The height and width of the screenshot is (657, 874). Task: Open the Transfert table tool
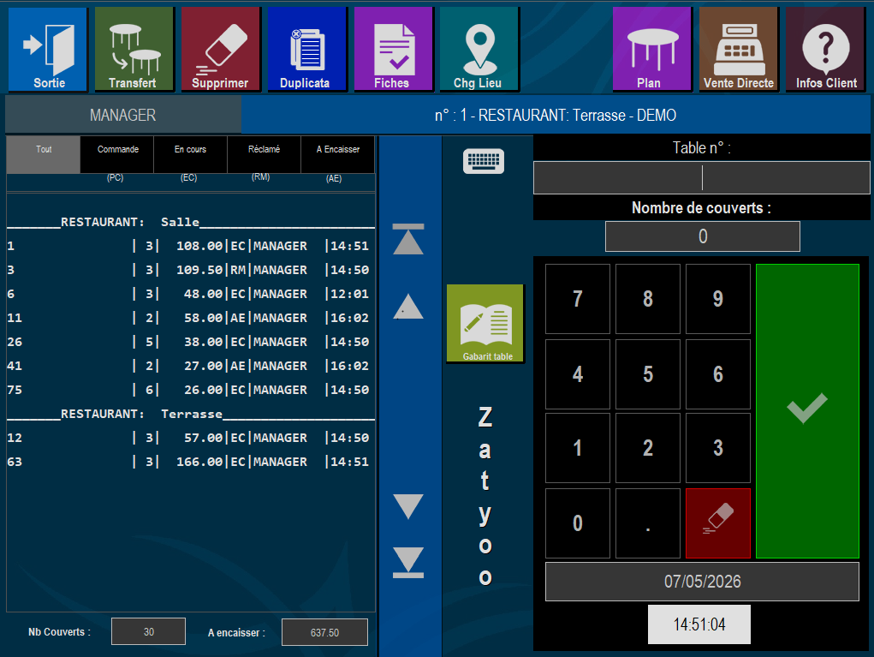click(x=134, y=49)
